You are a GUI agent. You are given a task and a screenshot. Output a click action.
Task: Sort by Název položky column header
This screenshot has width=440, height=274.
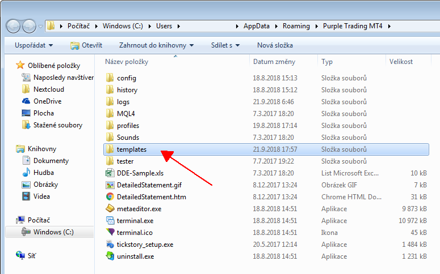127,62
